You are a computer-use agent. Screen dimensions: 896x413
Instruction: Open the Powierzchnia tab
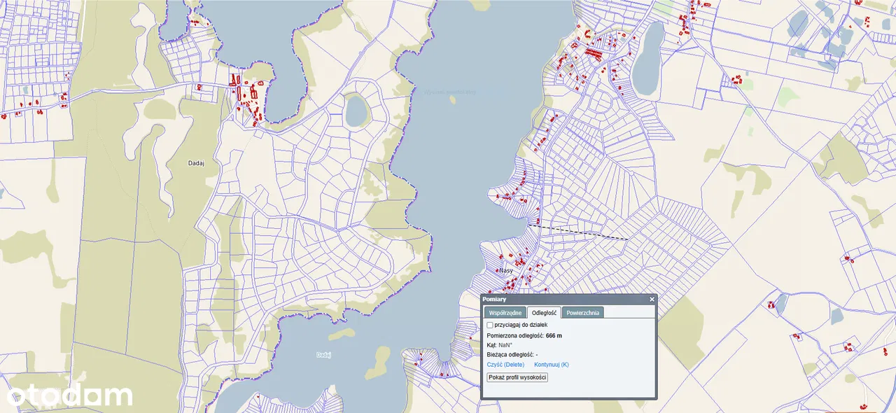coord(582,313)
